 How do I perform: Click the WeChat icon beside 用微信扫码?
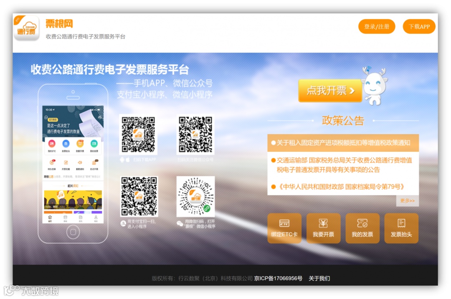click(x=180, y=223)
